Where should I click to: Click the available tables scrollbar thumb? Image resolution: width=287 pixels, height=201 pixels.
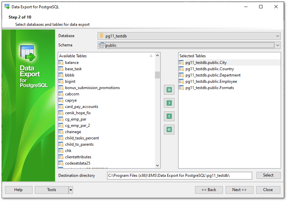click(x=157, y=75)
